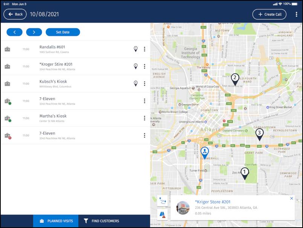This screenshot has width=303, height=228.
Task: Select the Kubsch's Kiosk visit
Action: click(x=75, y=84)
